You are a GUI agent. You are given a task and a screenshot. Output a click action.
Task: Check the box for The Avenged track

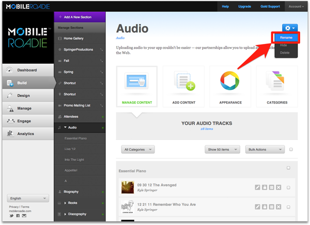(x=288, y=188)
